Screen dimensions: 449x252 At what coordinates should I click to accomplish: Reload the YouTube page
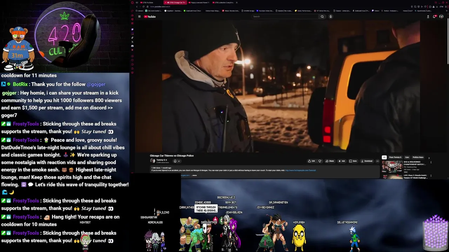(x=143, y=7)
